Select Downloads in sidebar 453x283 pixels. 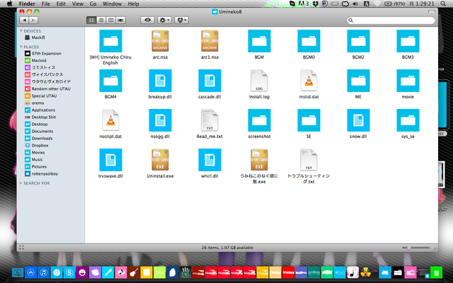[39, 139]
